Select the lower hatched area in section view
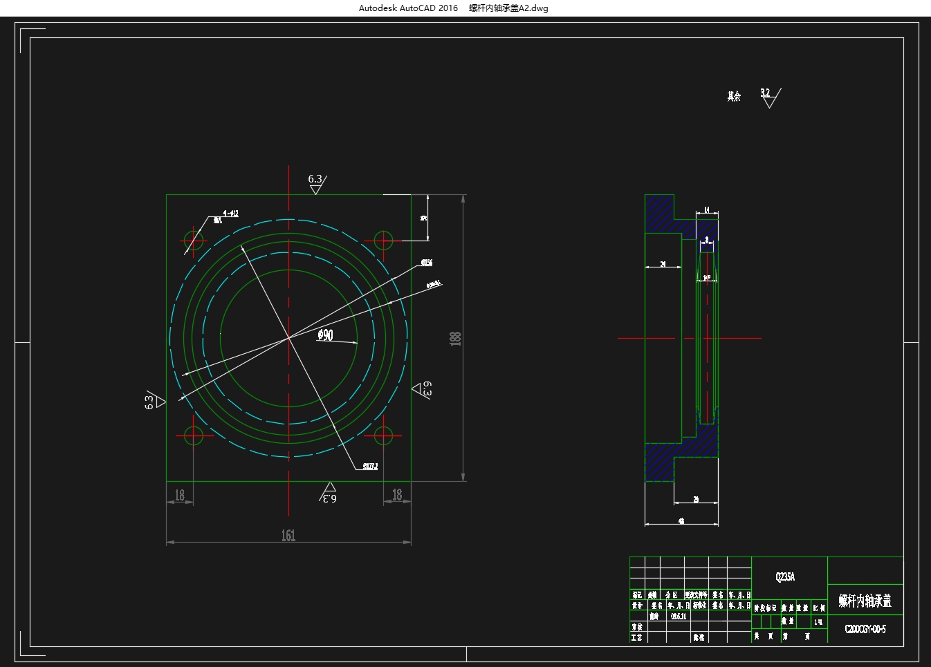The image size is (931, 667). (660, 462)
